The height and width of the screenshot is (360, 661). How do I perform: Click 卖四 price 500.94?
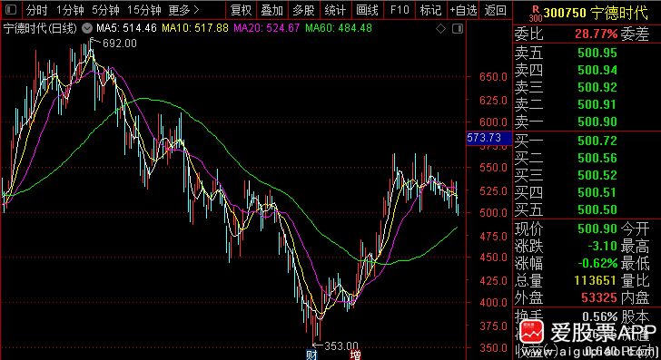click(597, 71)
